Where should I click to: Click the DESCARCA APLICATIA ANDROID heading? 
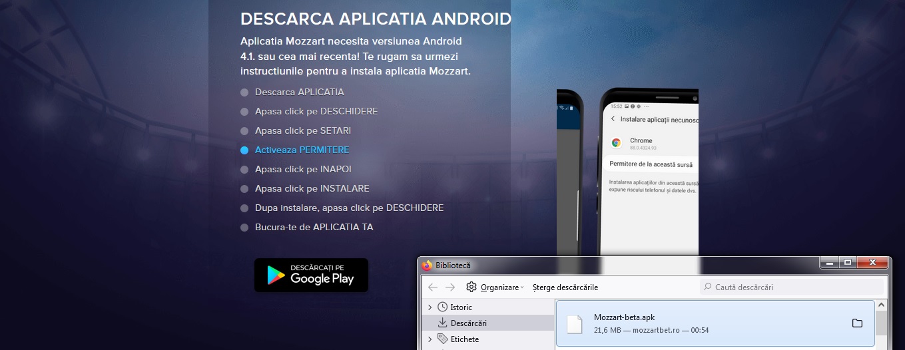(376, 19)
